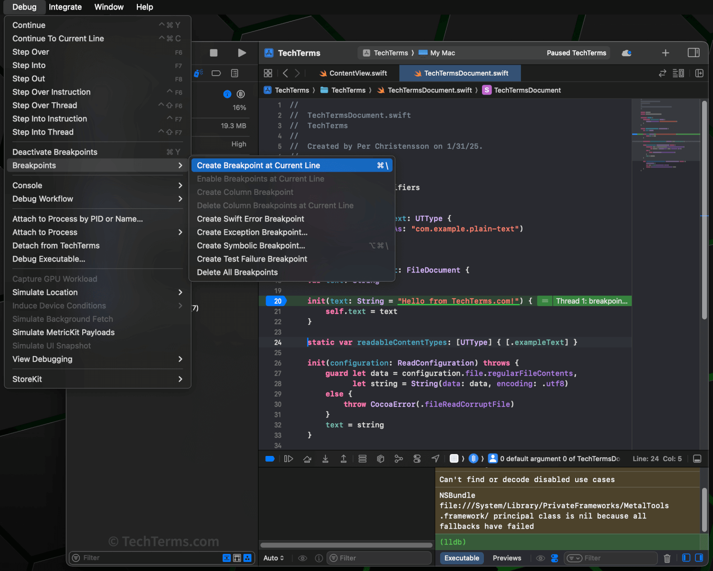
Task: Open the Xcode Cloud status icon
Action: point(626,53)
